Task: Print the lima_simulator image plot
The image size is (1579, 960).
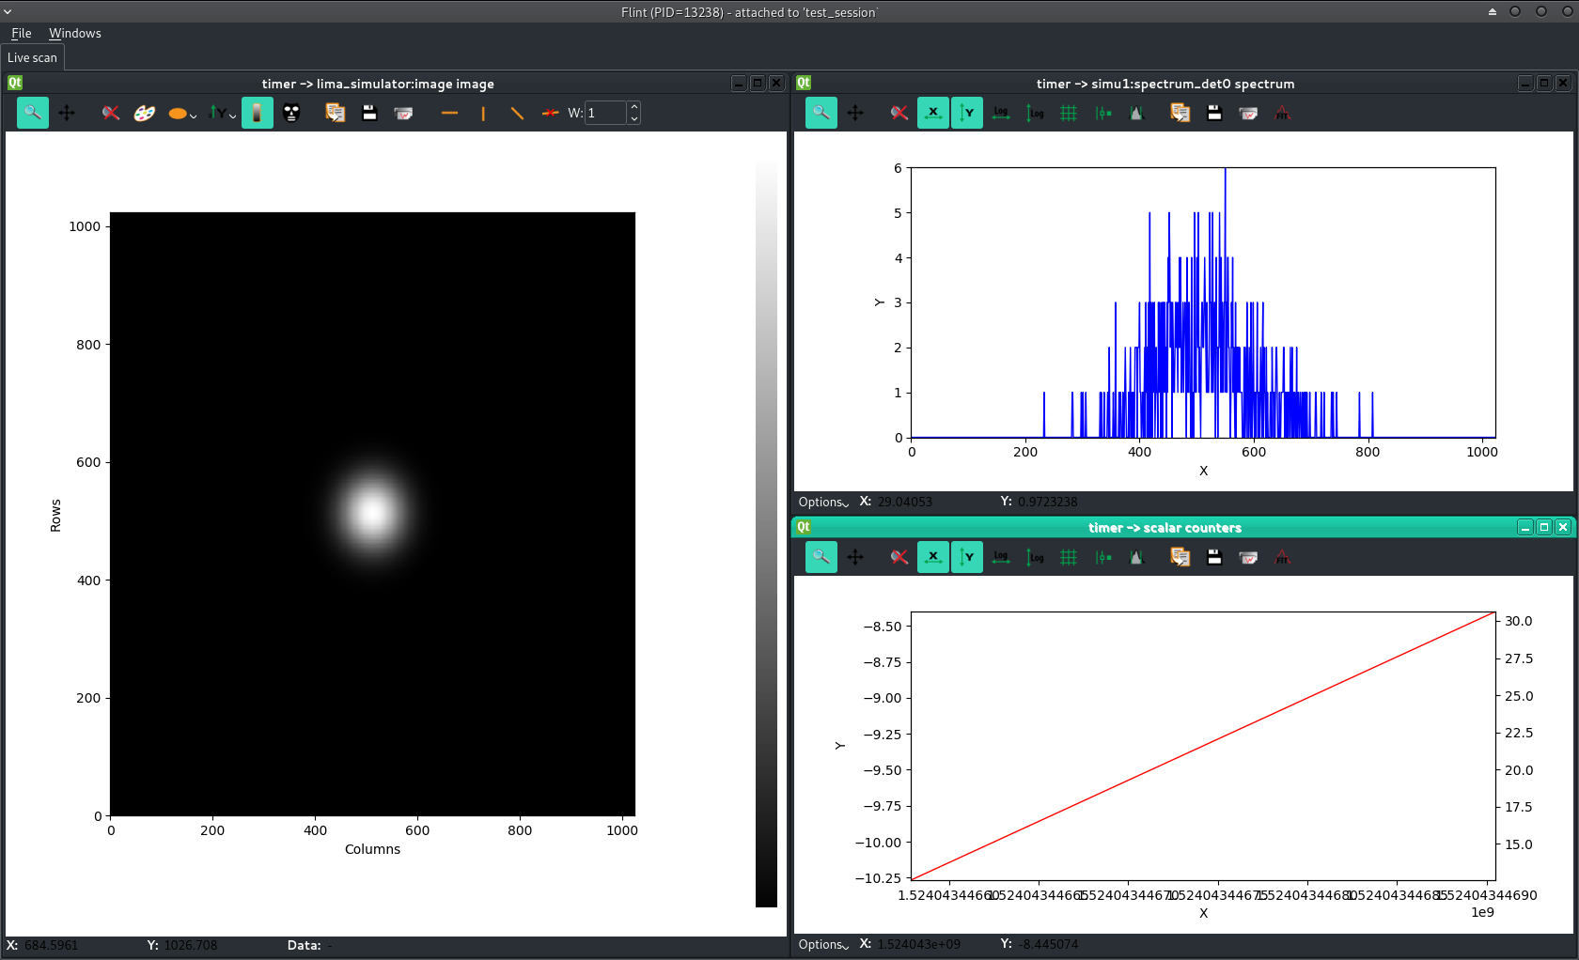Action: [x=404, y=113]
